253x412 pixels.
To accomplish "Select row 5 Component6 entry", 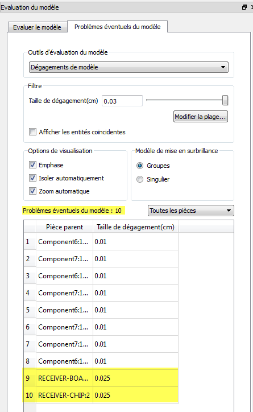I will pos(64,310).
